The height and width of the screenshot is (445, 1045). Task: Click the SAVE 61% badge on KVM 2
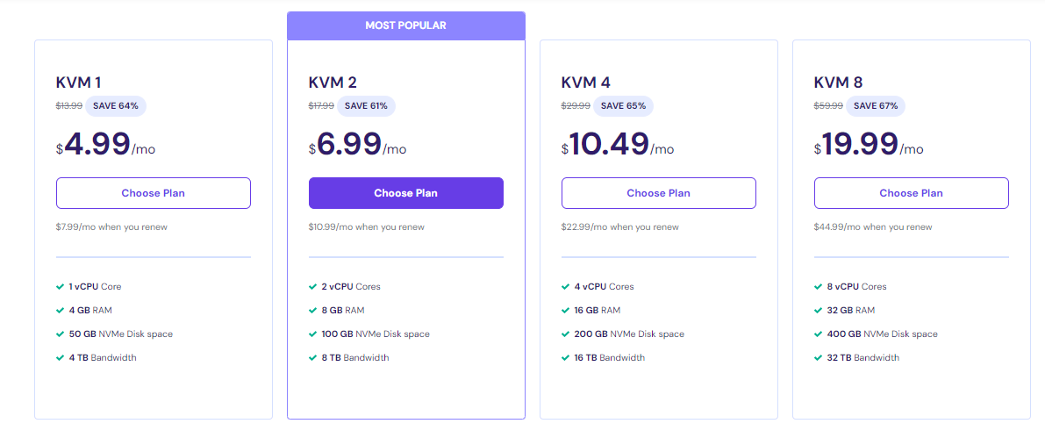point(368,106)
